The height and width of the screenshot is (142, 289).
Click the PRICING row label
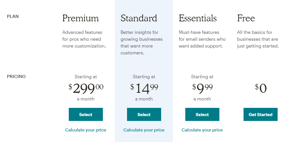(x=16, y=77)
